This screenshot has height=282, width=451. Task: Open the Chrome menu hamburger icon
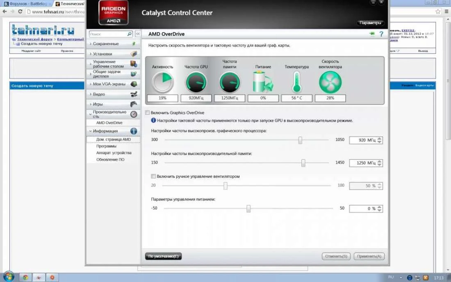click(x=446, y=11)
